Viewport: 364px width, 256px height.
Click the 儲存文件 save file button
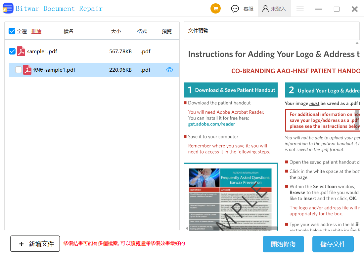click(x=333, y=244)
